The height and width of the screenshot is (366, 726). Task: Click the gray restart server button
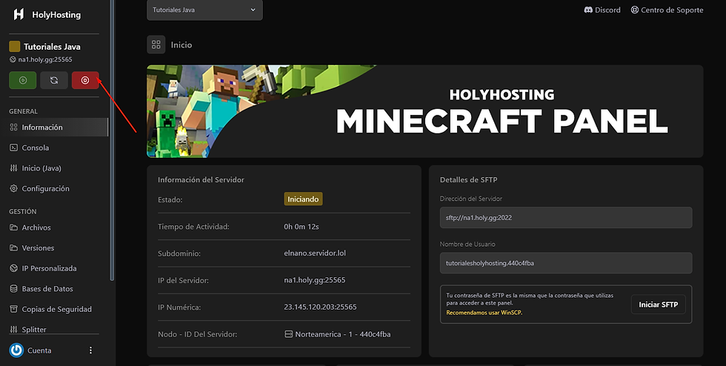53,80
